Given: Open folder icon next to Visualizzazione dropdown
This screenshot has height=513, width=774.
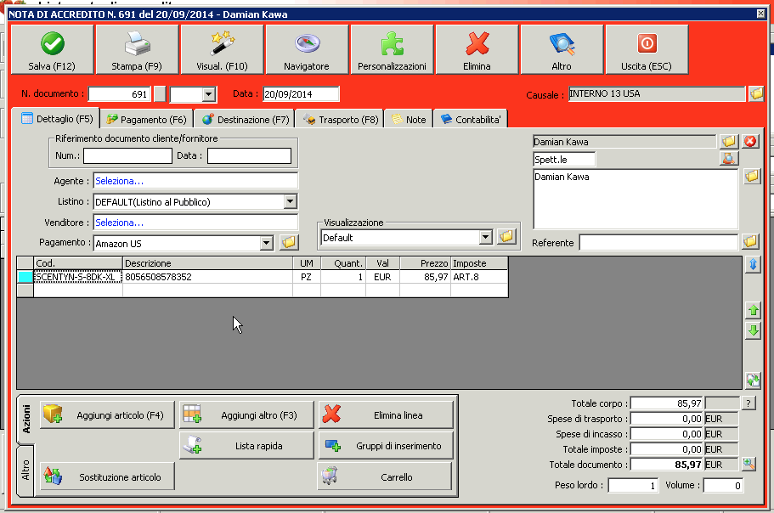Looking at the screenshot, I should (506, 237).
